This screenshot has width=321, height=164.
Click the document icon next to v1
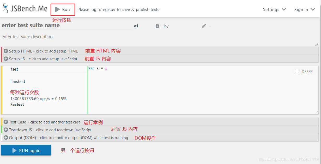pos(157,26)
